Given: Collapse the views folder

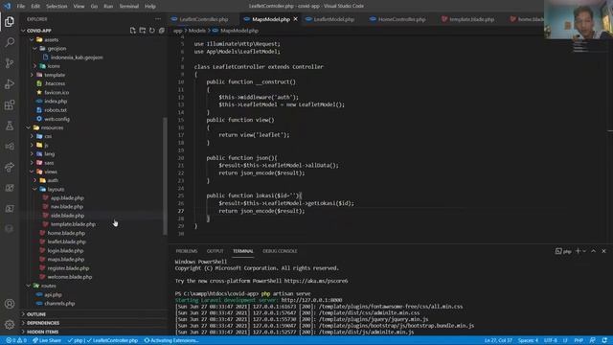Looking at the screenshot, I should click(32, 172).
